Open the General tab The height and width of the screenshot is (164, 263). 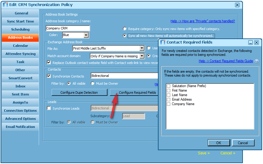(20, 13)
